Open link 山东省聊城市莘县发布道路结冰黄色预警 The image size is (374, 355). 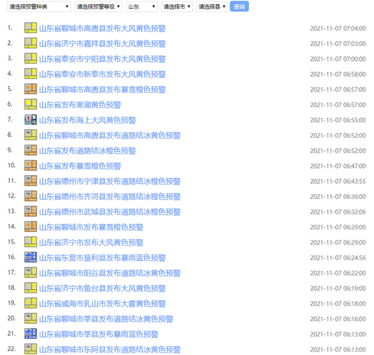click(106, 319)
